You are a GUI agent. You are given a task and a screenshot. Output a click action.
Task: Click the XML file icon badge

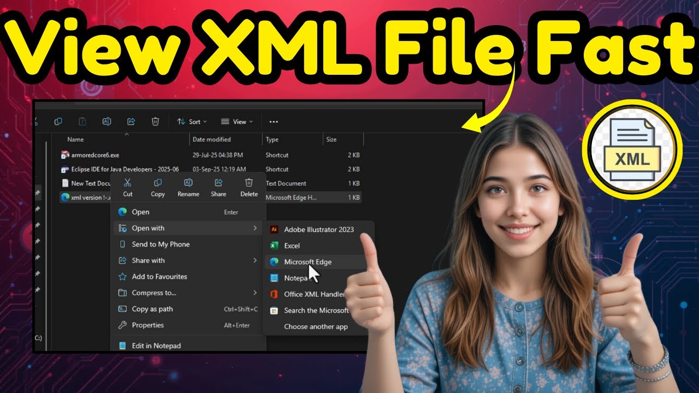point(632,150)
